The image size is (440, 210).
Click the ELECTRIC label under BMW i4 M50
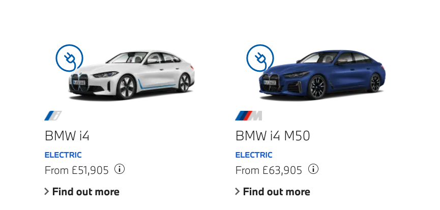(254, 155)
